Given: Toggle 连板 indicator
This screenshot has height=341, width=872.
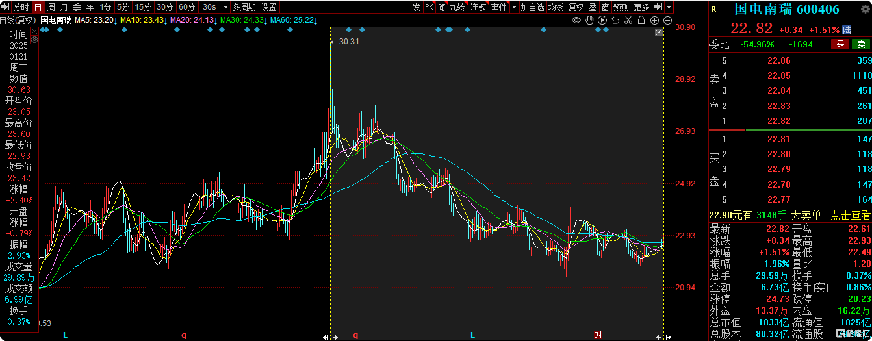Looking at the screenshot, I should [478, 7].
